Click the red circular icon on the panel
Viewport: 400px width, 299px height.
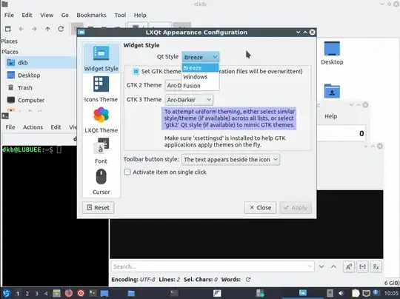pos(81,293)
